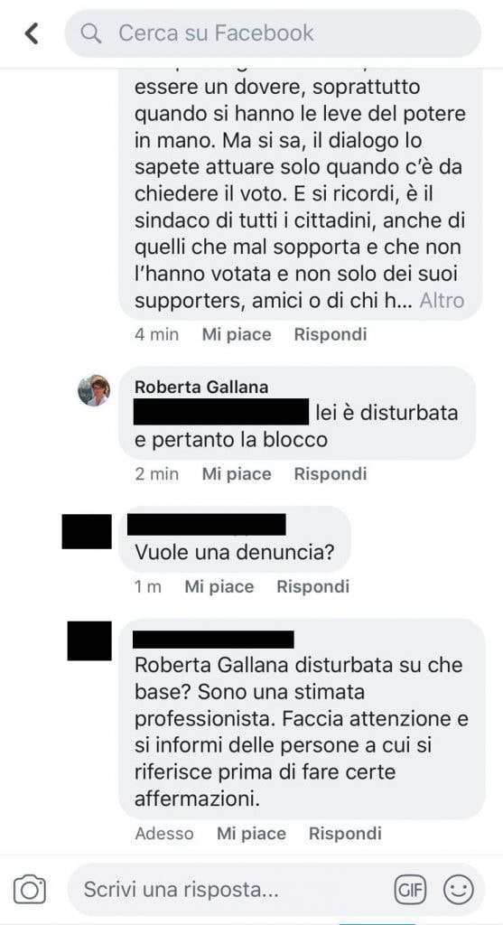Screen dimensions: 503x925
Task: Tap Roberta Gallana's profile picture
Action: click(x=94, y=390)
